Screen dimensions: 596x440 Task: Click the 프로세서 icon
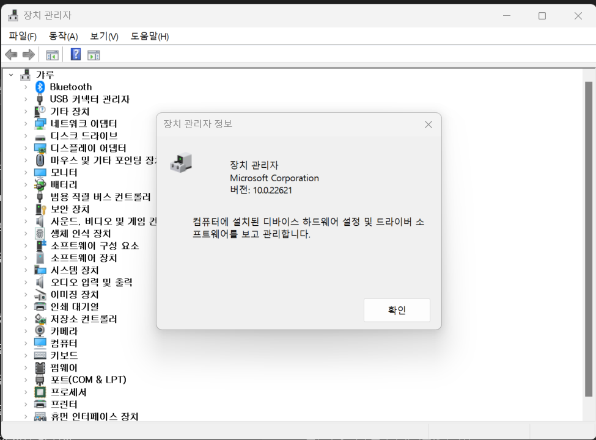point(40,392)
